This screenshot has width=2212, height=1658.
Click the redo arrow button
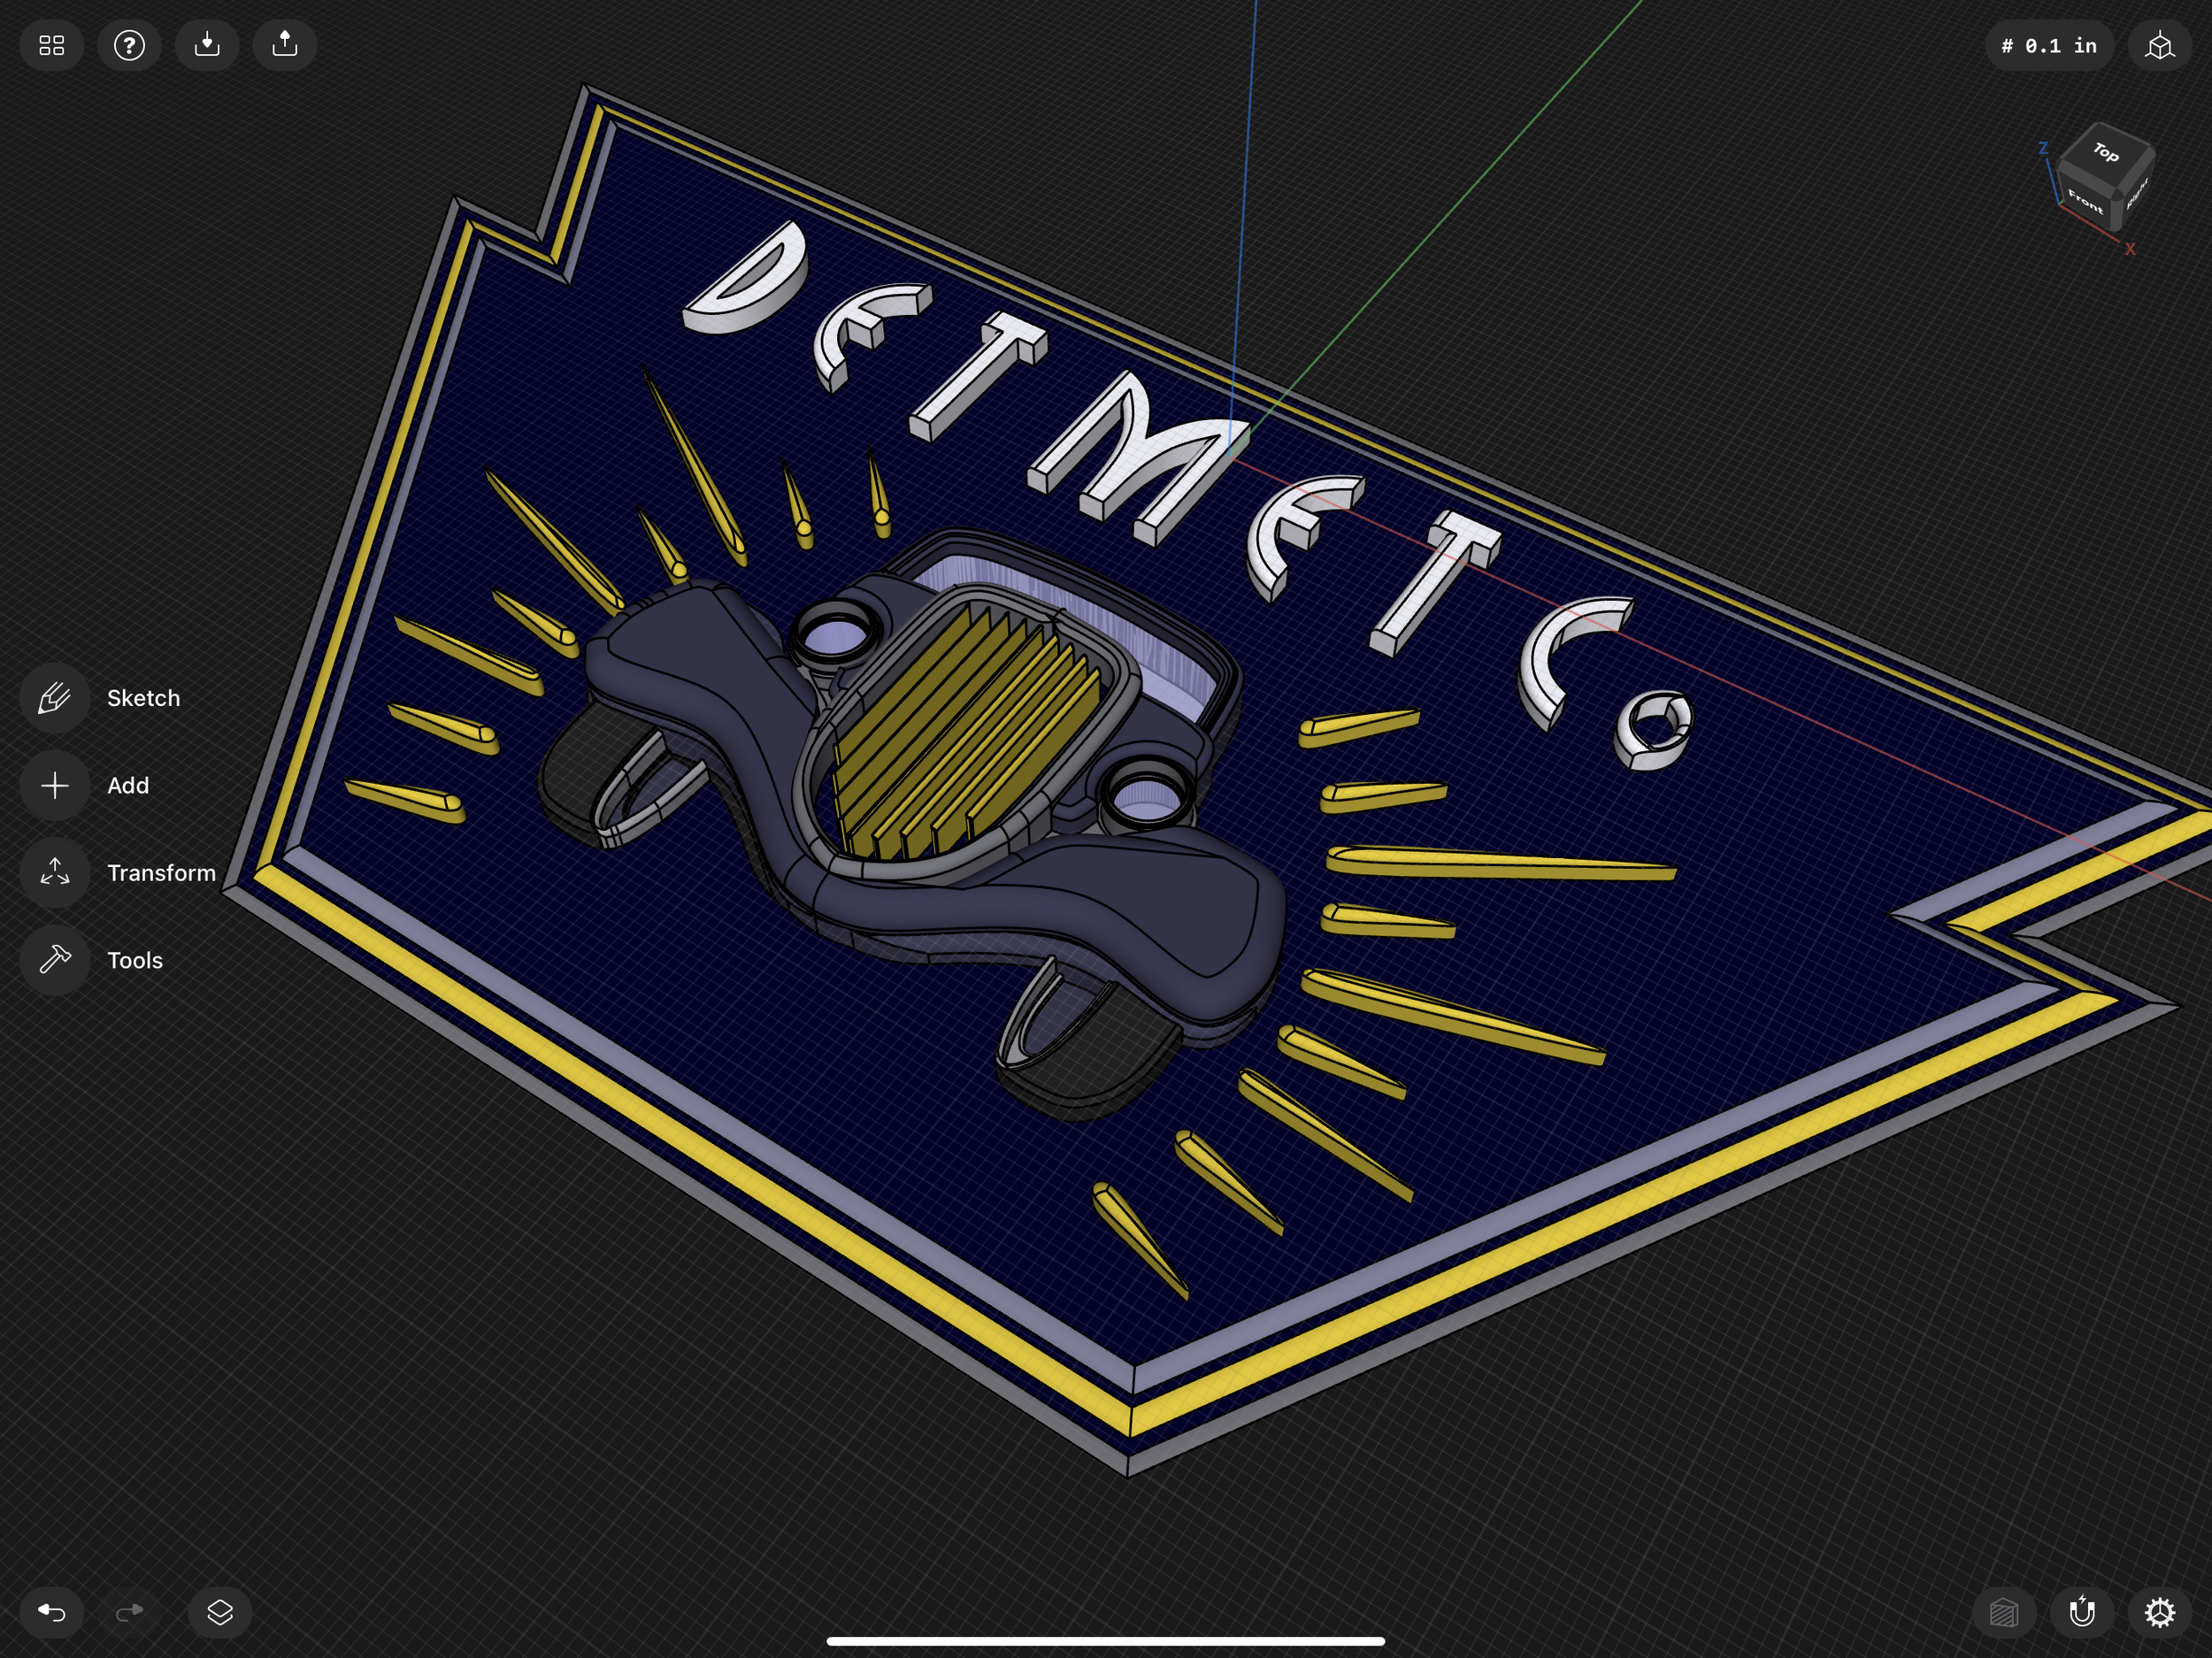(129, 1612)
